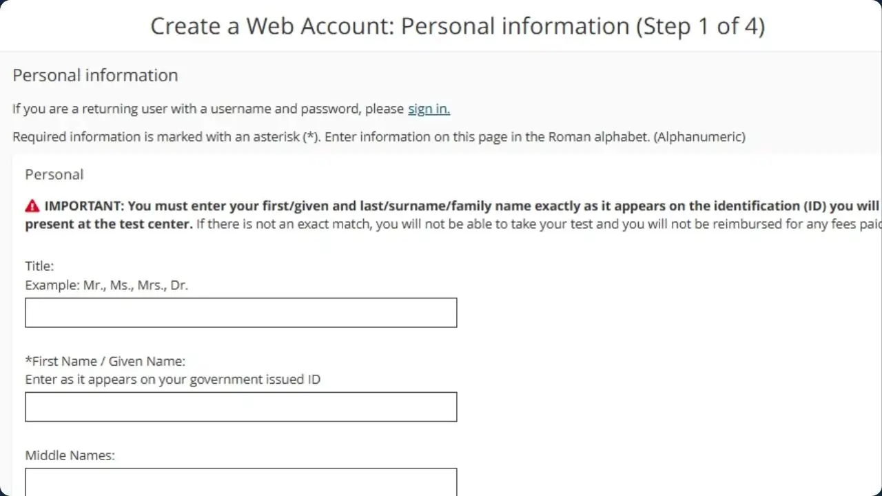Image resolution: width=882 pixels, height=496 pixels.
Task: Click the asterisk before First Name
Action: (x=28, y=360)
